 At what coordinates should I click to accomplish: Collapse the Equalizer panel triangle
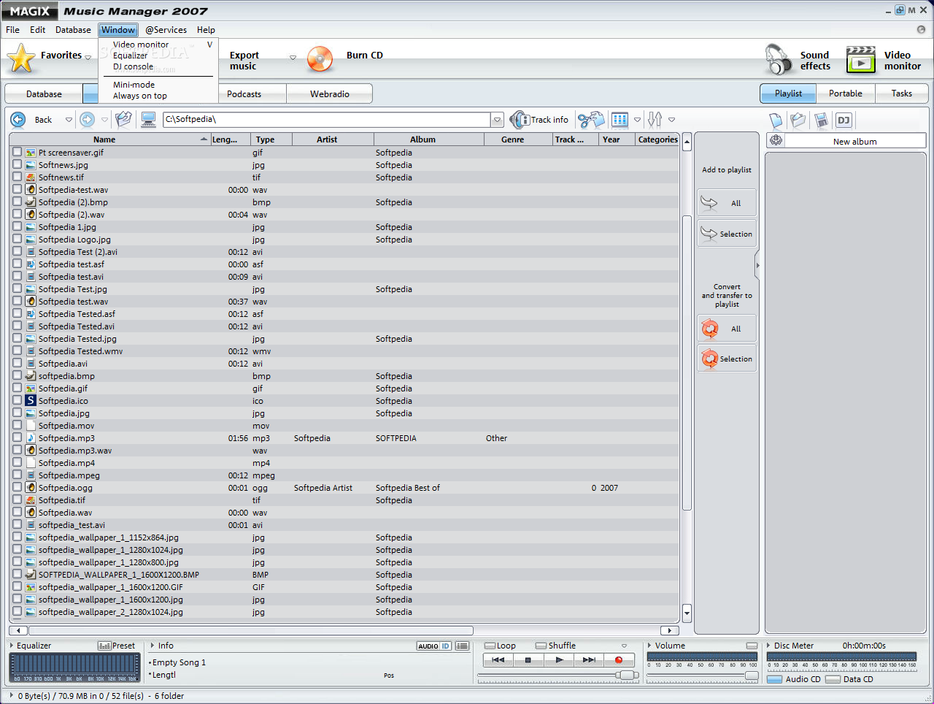coord(12,645)
